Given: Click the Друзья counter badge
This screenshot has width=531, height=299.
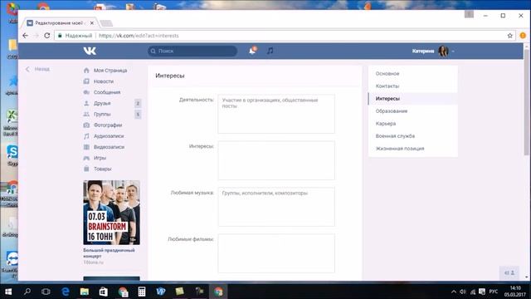Looking at the screenshot, I should pos(138,103).
